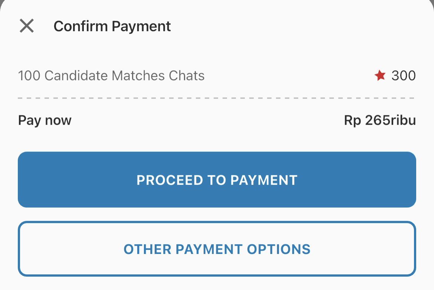This screenshot has height=290, width=434.
Task: Choose the outlined payment options button
Action: tap(217, 249)
